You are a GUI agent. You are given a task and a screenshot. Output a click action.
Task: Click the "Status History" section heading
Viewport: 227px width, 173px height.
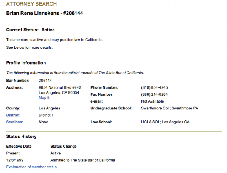tap(22, 136)
